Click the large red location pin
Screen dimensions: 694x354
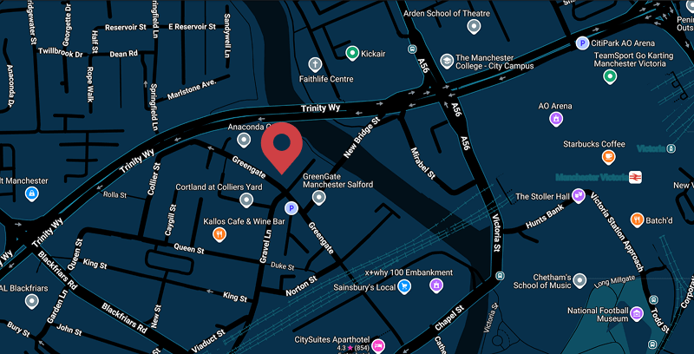click(x=281, y=146)
